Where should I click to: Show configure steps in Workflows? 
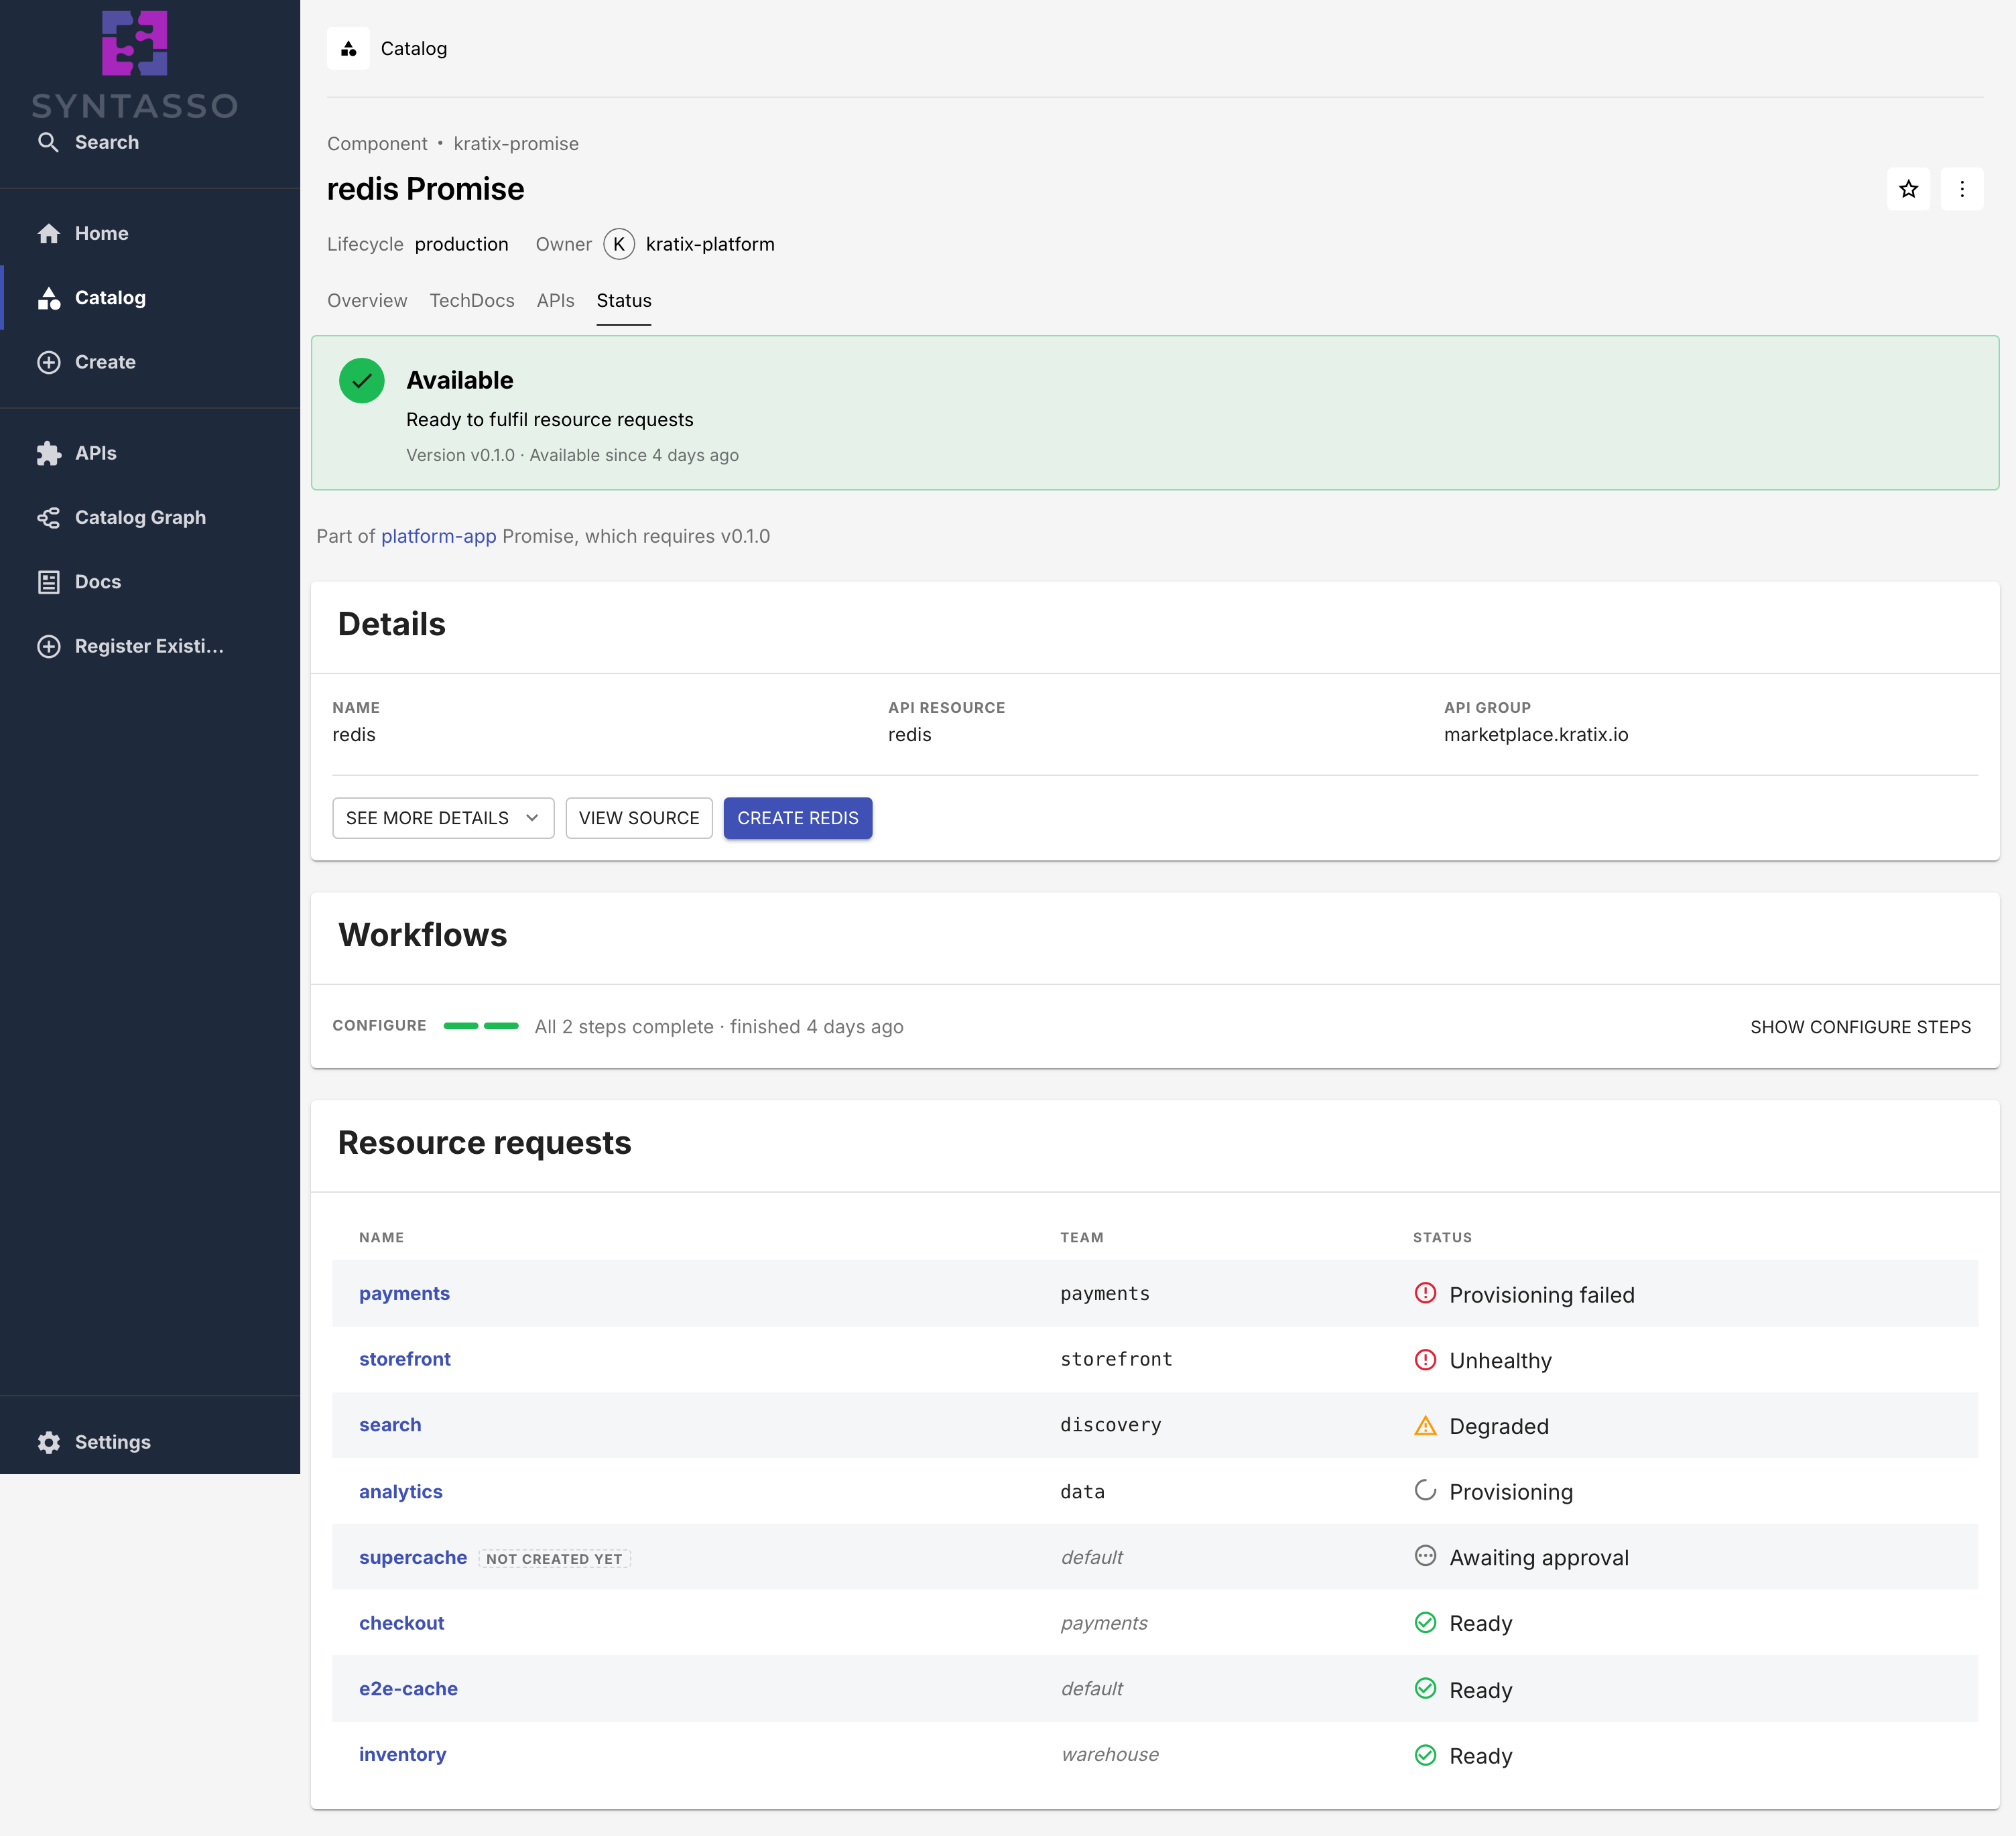(1860, 1027)
